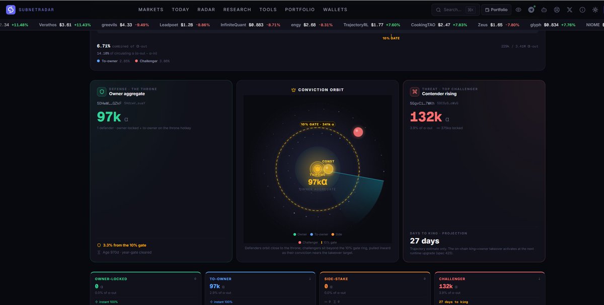Click the 10% GATE marker on progress bar
Screen dimensions: 604x305
click(391, 38)
